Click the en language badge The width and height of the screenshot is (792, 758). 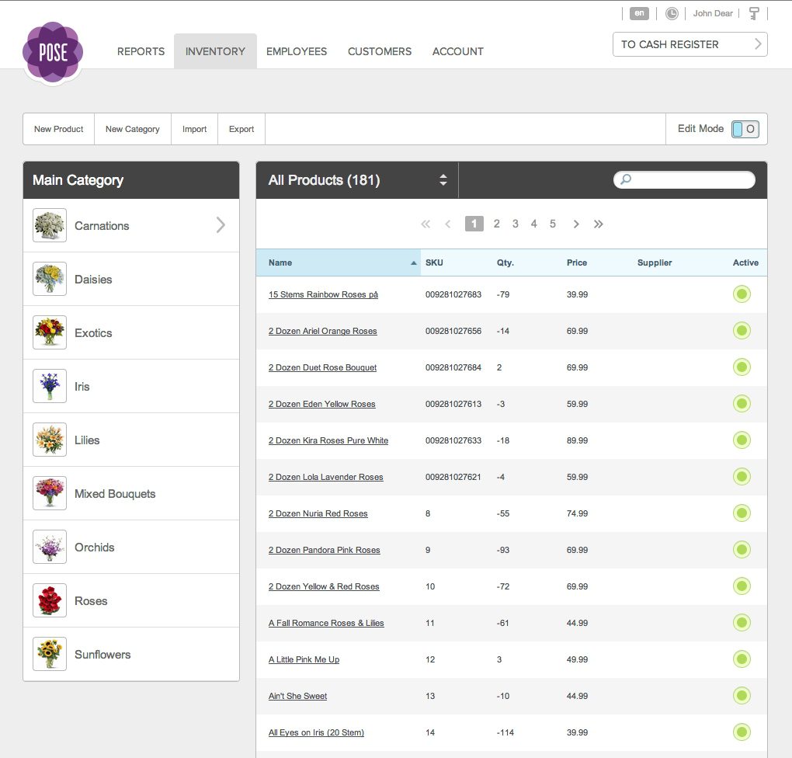(639, 14)
